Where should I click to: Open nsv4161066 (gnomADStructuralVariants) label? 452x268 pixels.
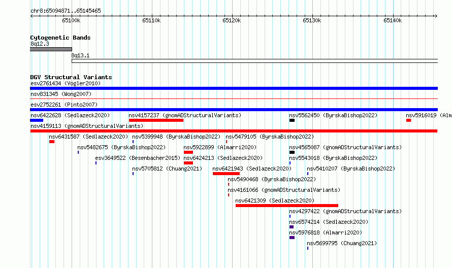pyautogui.click(x=284, y=190)
